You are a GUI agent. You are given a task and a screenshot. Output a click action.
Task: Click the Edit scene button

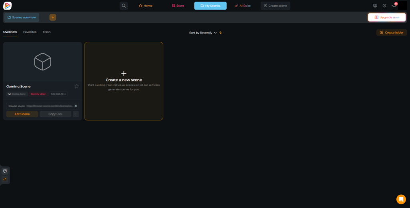click(22, 114)
